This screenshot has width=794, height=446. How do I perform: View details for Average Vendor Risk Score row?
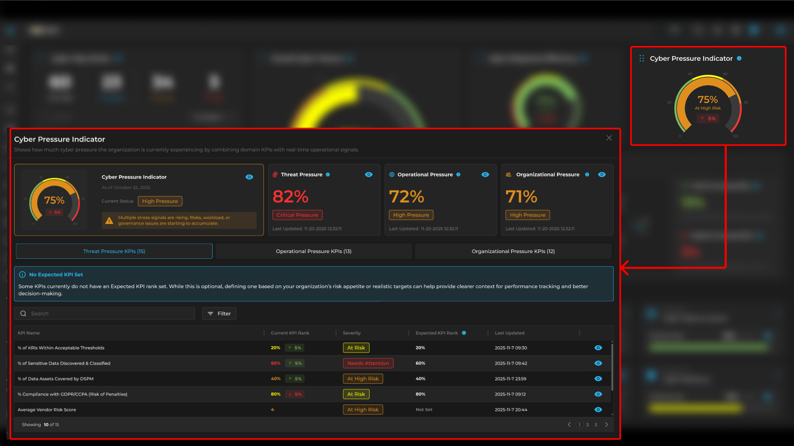598,410
